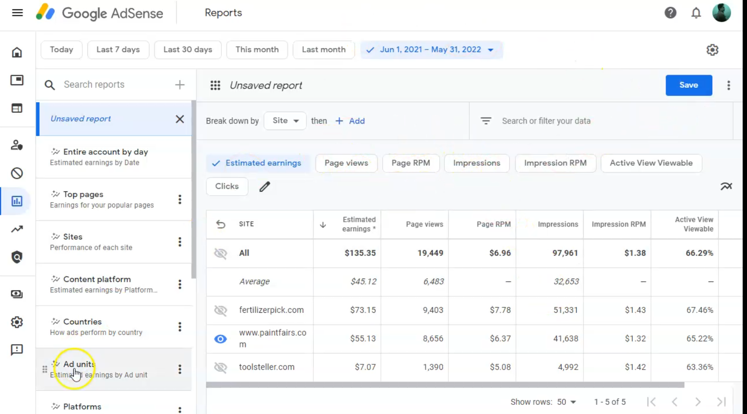Screen dimensions: 747x414
Task: Toggle the Impression RPM metric chip
Action: pos(556,163)
